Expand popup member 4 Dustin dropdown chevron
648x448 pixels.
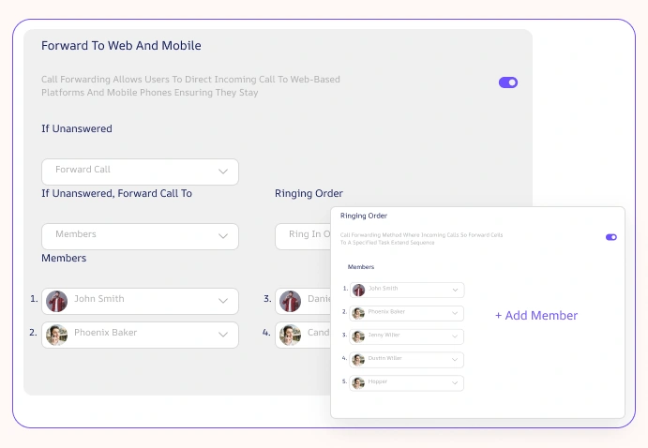(x=455, y=360)
